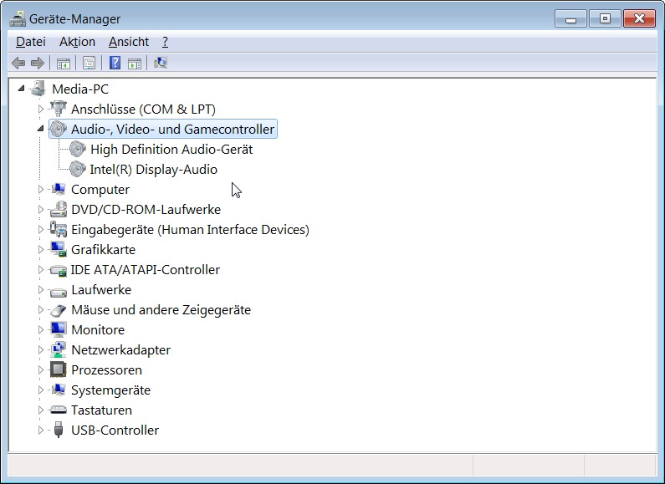Click the Forward arrow toolbar icon
Image resolution: width=665 pixels, height=484 pixels.
[38, 64]
